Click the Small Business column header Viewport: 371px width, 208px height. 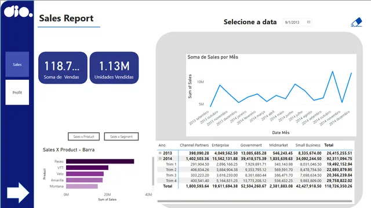pyautogui.click(x=308, y=145)
